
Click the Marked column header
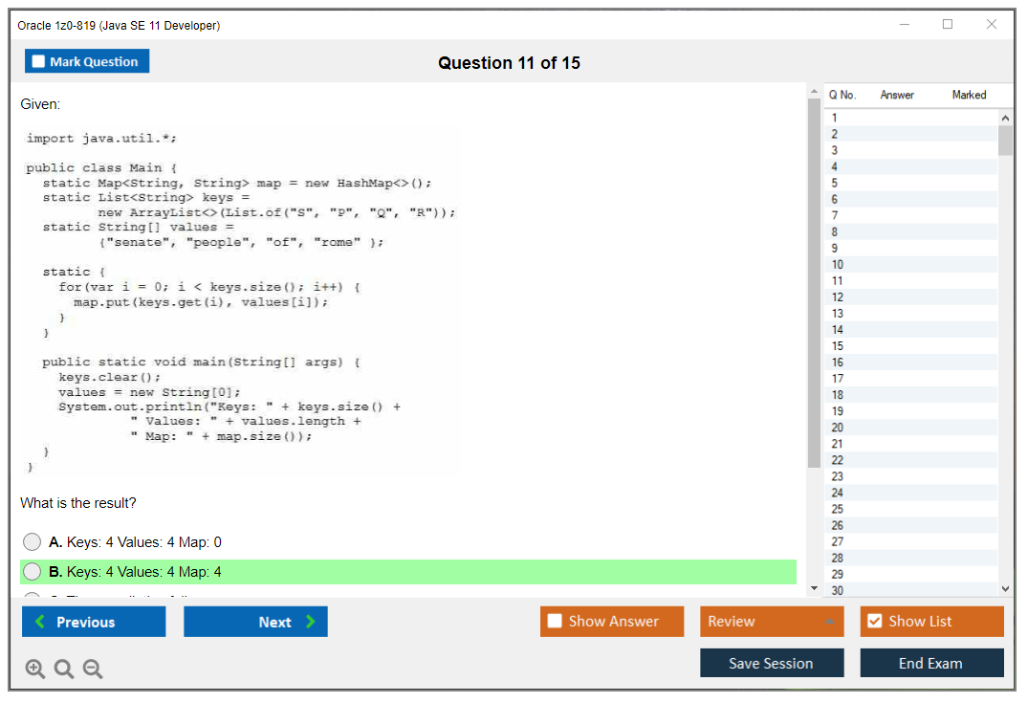pyautogui.click(x=969, y=95)
